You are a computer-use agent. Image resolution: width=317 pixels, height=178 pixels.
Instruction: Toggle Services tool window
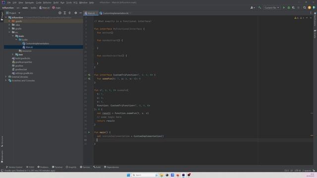(85, 167)
